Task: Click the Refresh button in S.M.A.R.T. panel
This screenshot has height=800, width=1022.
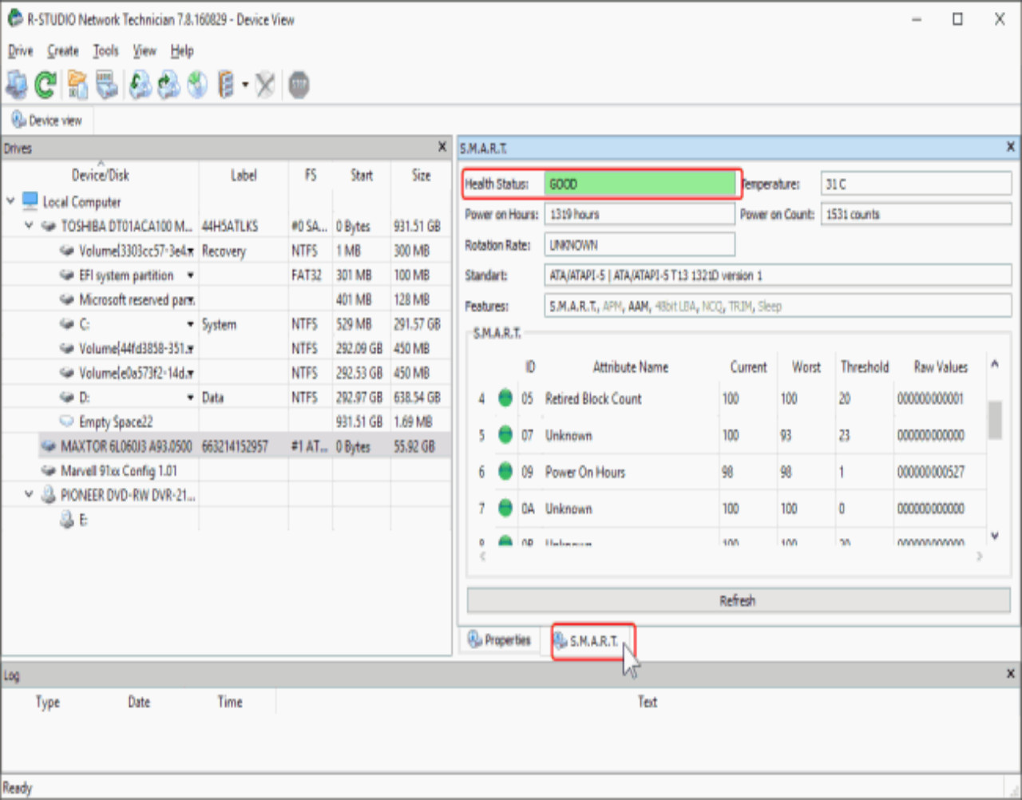Action: coord(738,600)
